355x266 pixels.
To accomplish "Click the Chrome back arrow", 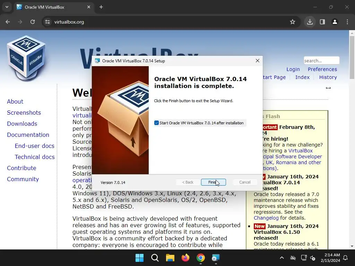I will point(8,22).
